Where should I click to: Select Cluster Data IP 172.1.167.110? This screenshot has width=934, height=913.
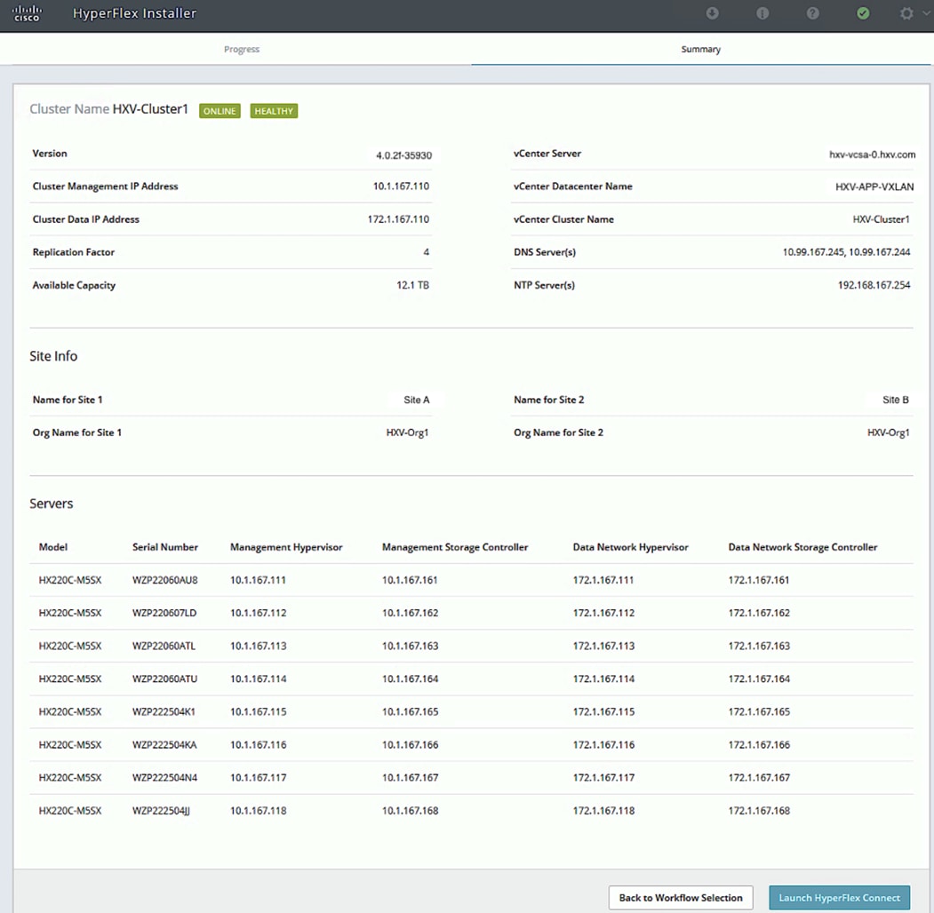tap(398, 219)
